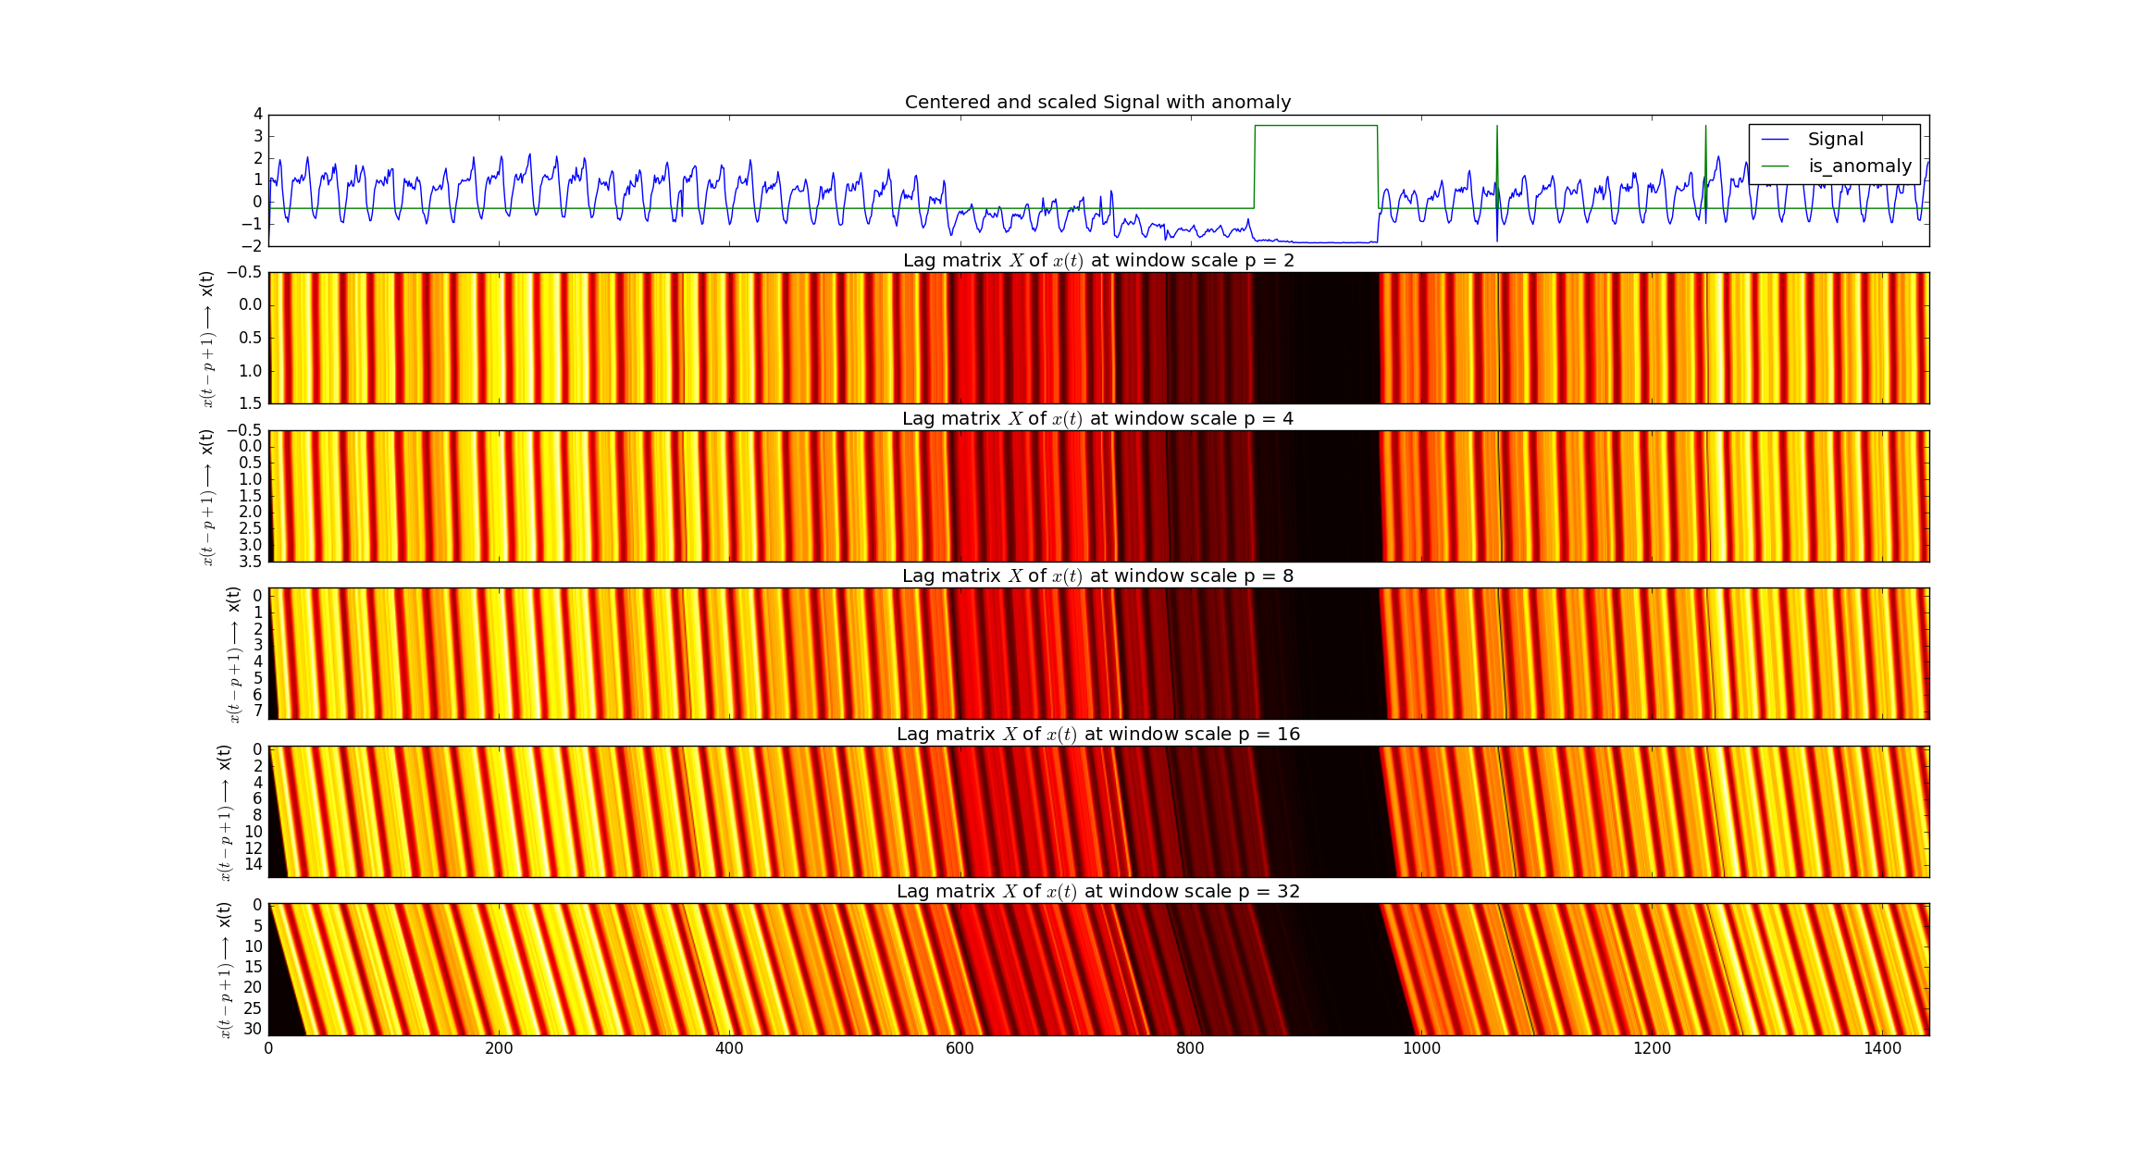
Task: Click the blue Signal legend line sample
Action: (x=1777, y=140)
